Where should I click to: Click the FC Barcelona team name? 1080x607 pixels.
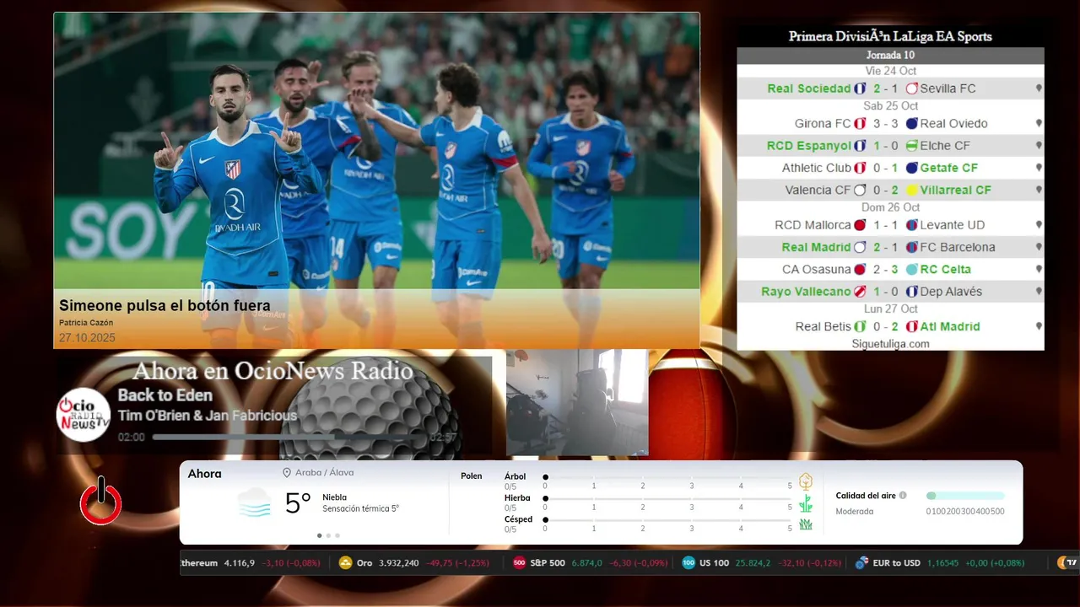(958, 247)
